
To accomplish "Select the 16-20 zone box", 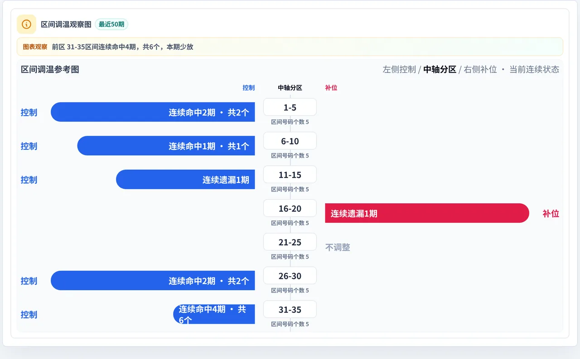I will [290, 209].
